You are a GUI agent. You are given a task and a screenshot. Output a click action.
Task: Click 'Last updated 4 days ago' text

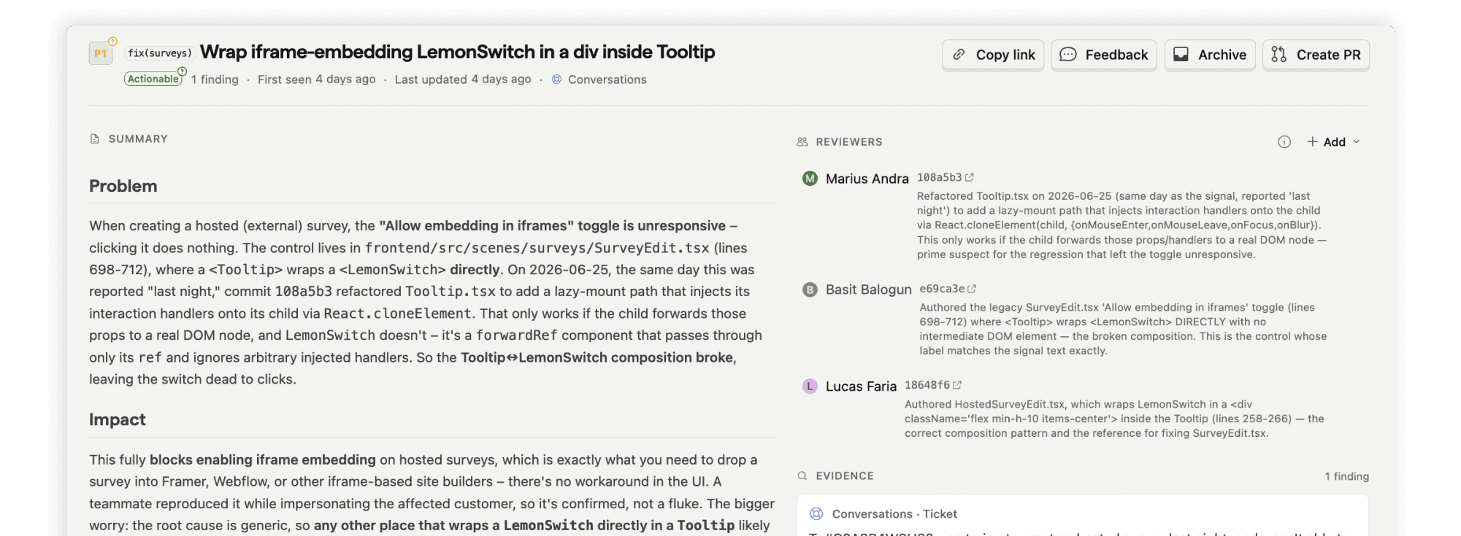point(463,79)
